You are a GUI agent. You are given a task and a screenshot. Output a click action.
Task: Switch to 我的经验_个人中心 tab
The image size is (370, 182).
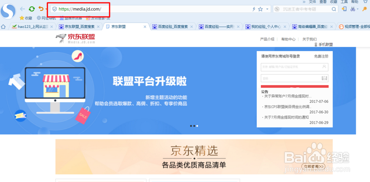pyautogui.click(x=266, y=27)
